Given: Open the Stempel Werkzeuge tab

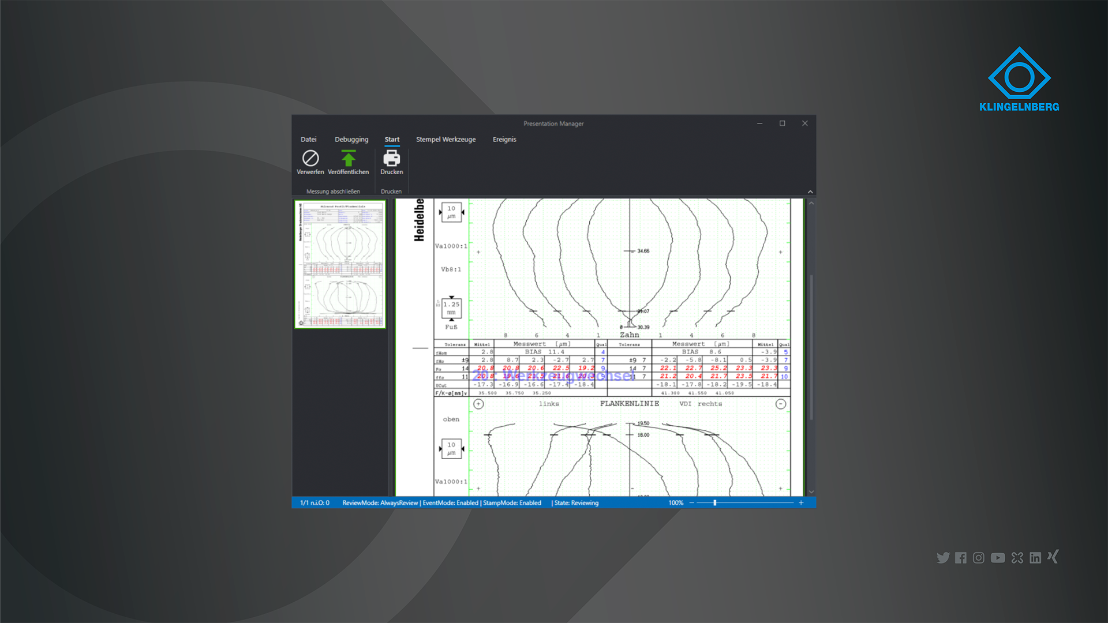Looking at the screenshot, I should [446, 140].
